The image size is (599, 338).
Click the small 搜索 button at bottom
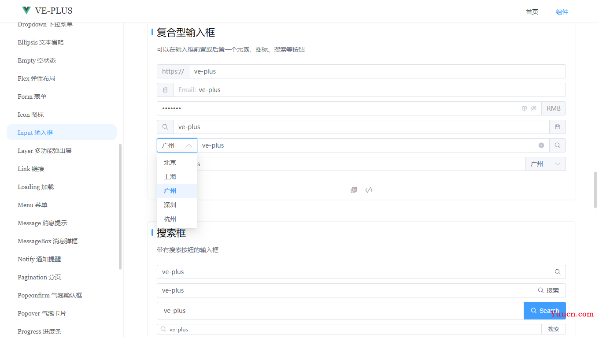pyautogui.click(x=554, y=329)
